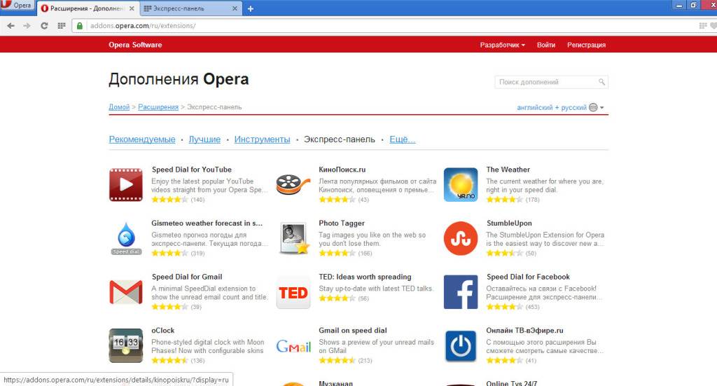Click The Weather sun icon
Viewport: 717px width, 386px height.
(461, 185)
